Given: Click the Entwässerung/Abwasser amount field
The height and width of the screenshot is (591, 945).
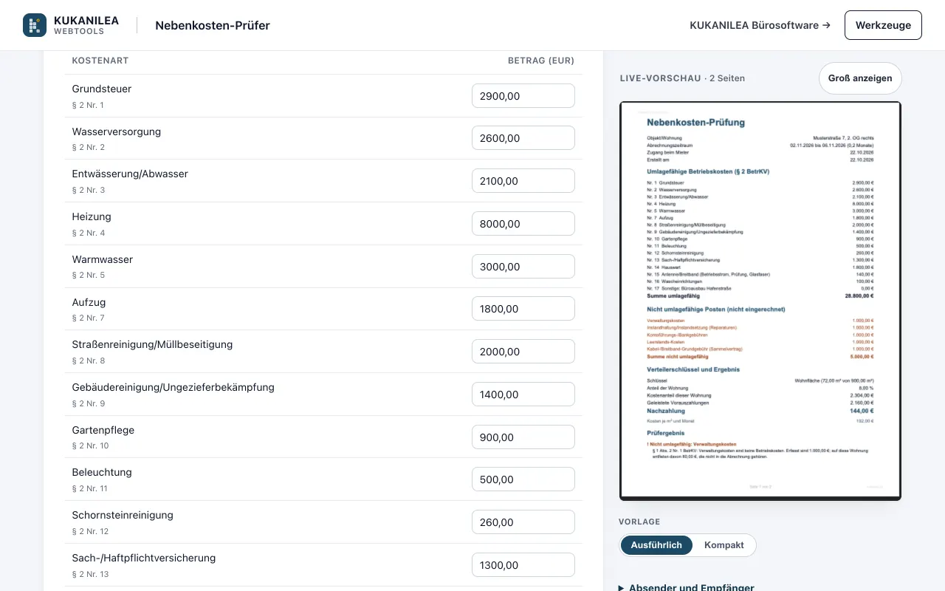Looking at the screenshot, I should 523,181.
